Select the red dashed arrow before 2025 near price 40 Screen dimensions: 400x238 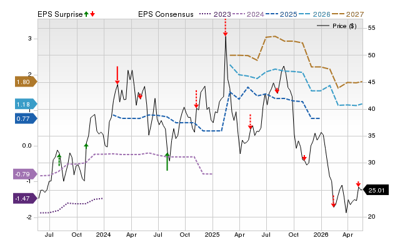(x=196, y=99)
